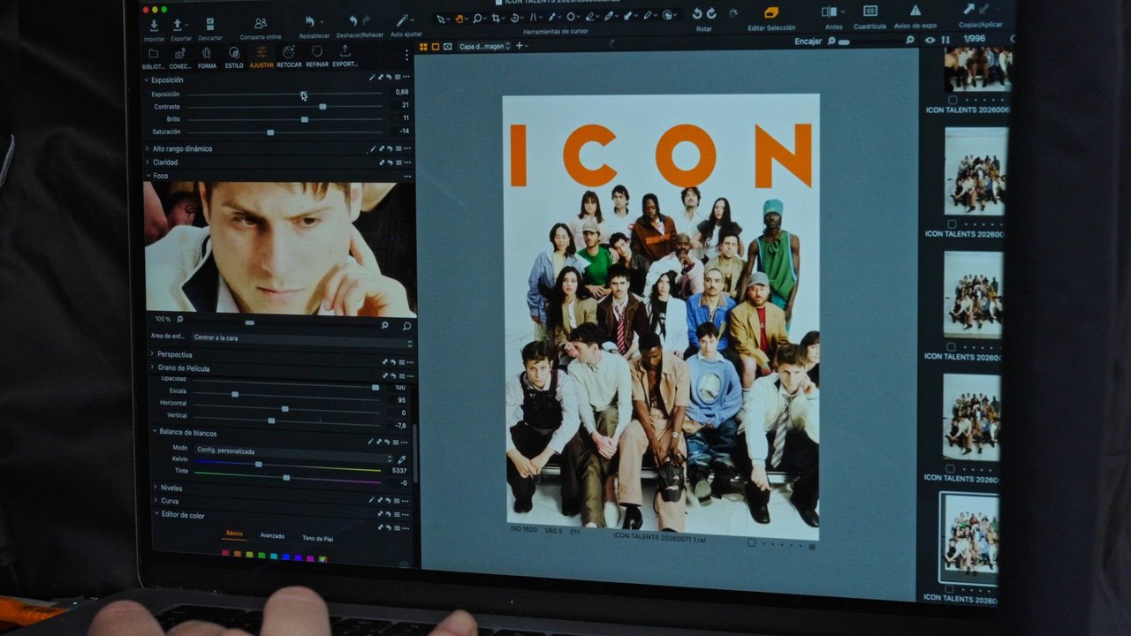Open the Retocar tool tab
This screenshot has width=1131, height=636.
(x=289, y=57)
